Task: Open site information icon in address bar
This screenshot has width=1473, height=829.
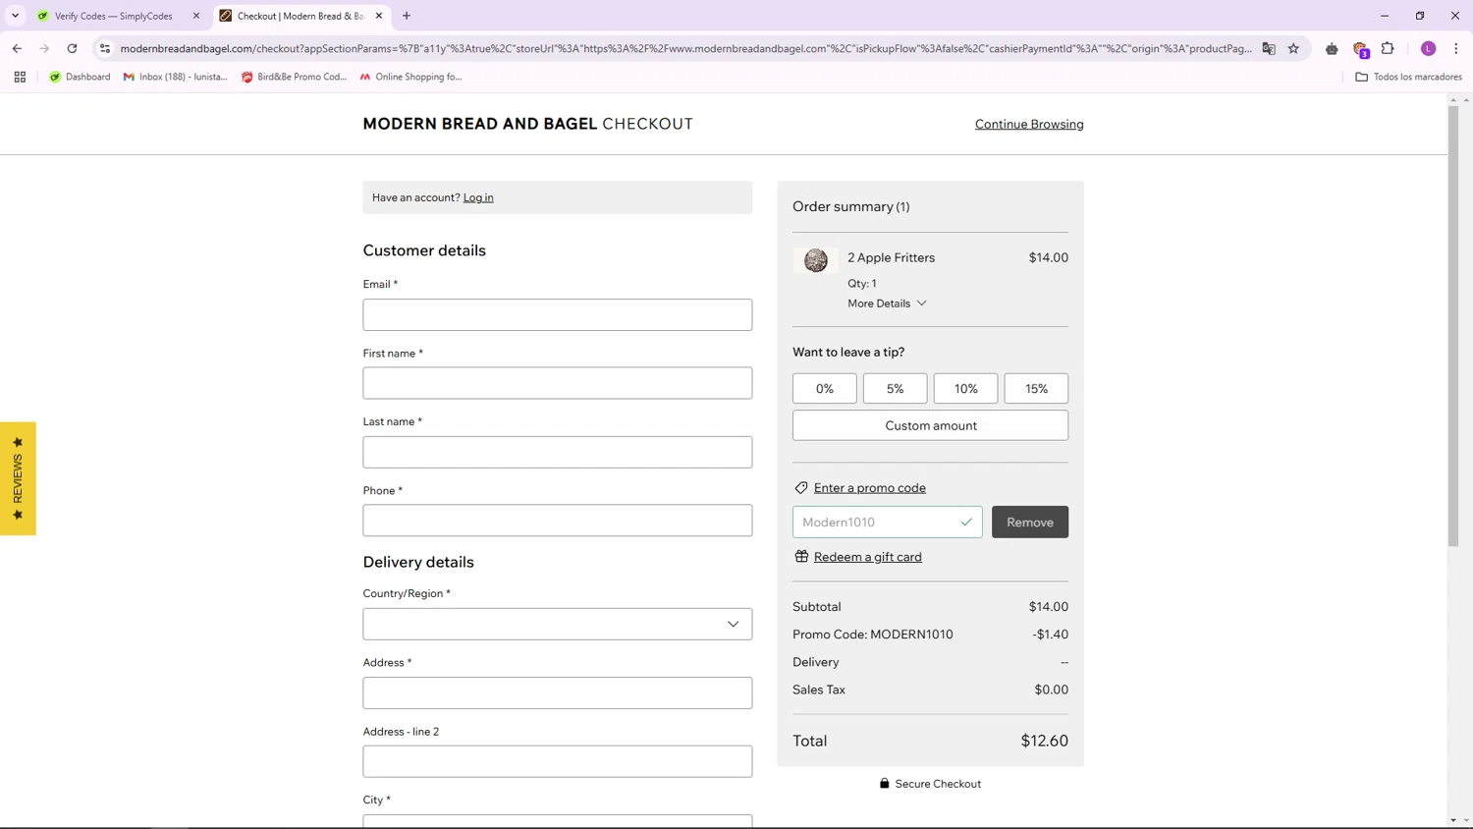Action: pos(105,48)
